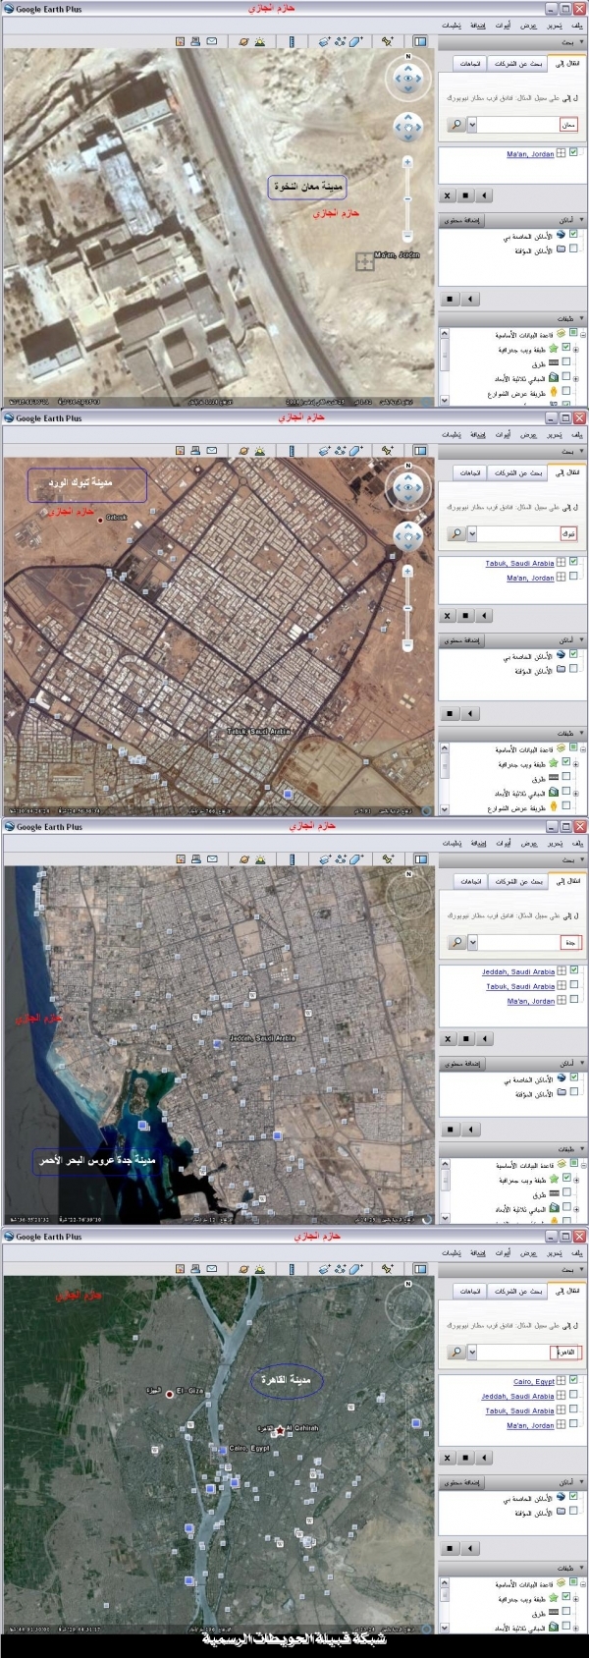Screen dimensions: 589x1658
Task: Open the تحرير menu in Ma'an window
Action: coord(555,25)
